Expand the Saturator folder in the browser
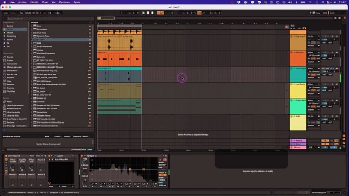This screenshot has width=349, height=196. pyautogui.click(x=32, y=57)
